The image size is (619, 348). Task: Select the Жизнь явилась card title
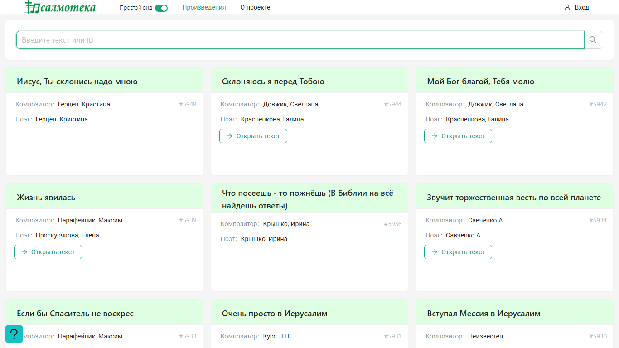click(46, 198)
